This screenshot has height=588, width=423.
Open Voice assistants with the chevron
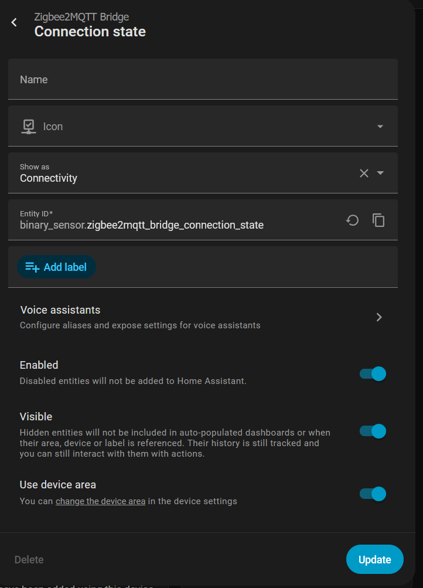tap(379, 317)
